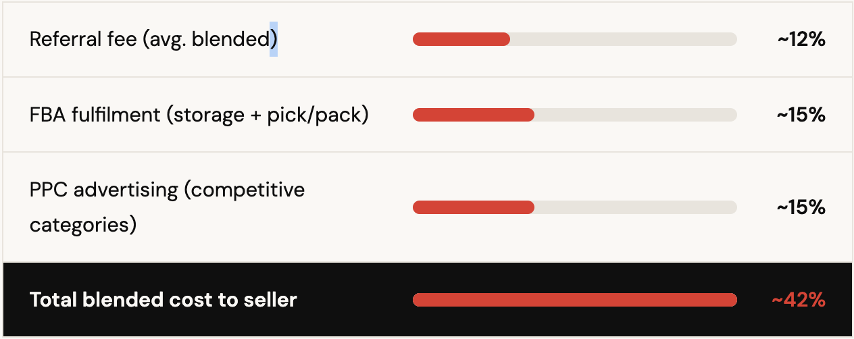Click the word "categories)" on second line
Viewport: 854px width, 339px height.
(83, 224)
